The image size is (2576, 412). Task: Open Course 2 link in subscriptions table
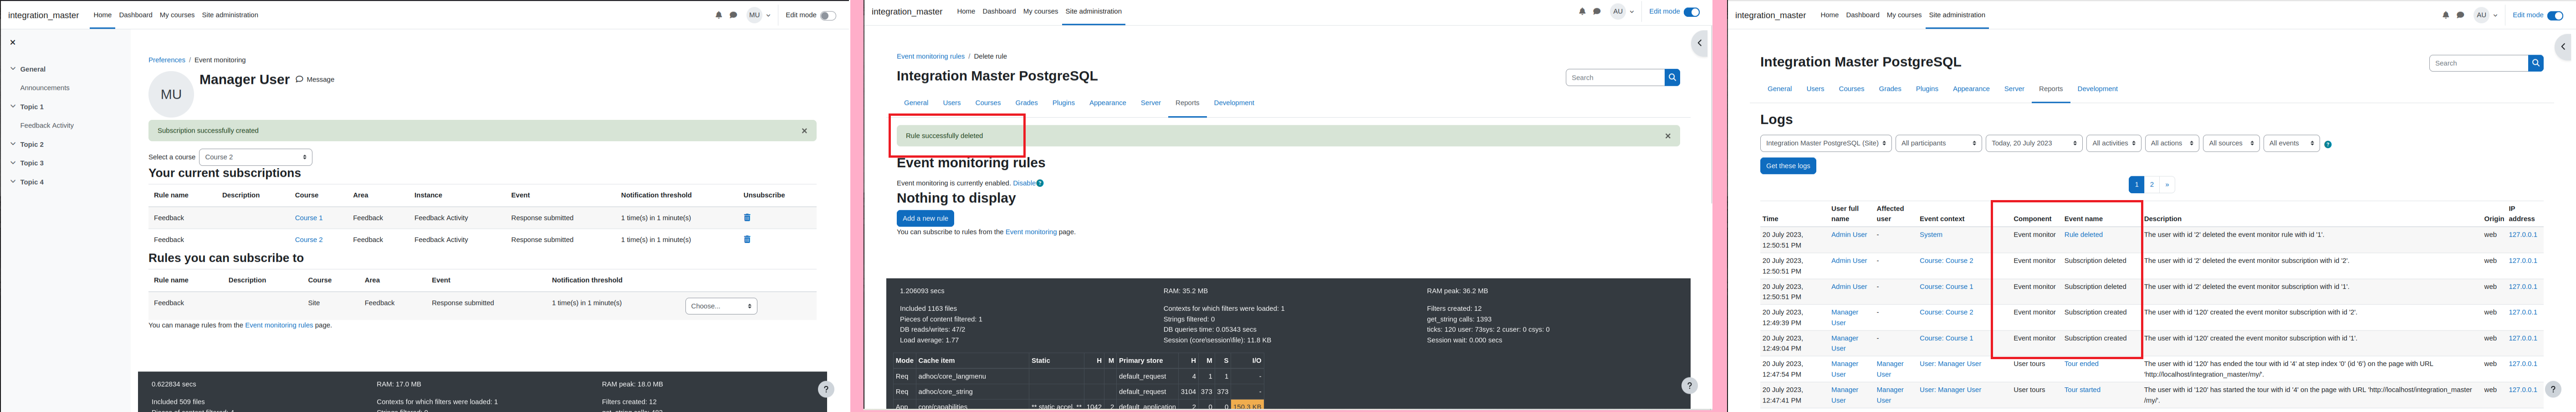(309, 240)
